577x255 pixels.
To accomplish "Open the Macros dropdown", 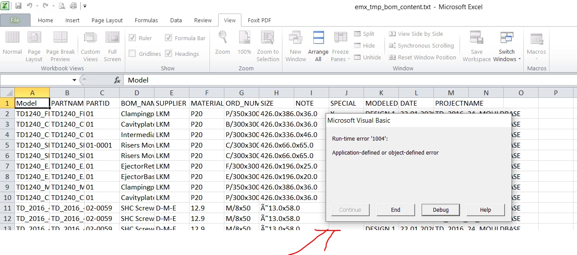I will [536, 46].
